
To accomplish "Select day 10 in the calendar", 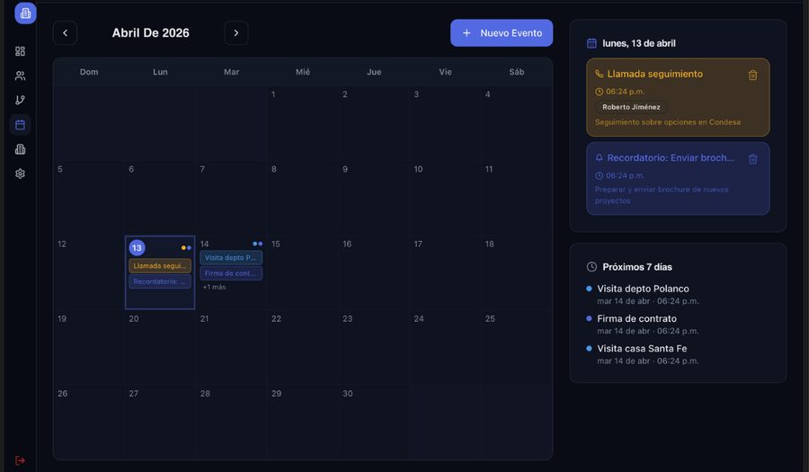I will point(445,198).
